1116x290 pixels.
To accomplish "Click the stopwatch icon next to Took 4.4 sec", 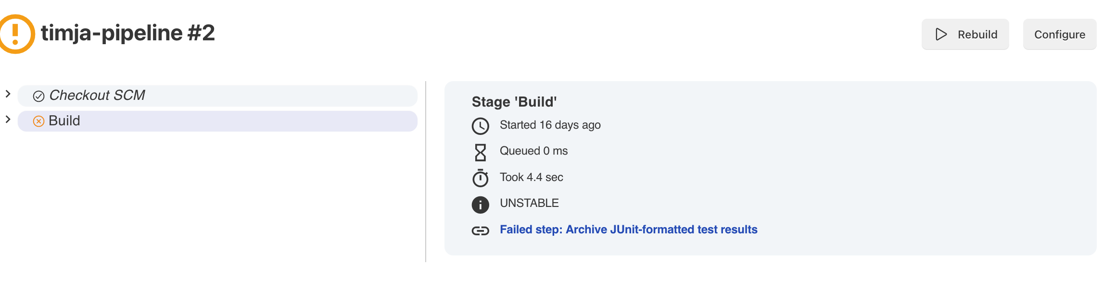I will (479, 177).
